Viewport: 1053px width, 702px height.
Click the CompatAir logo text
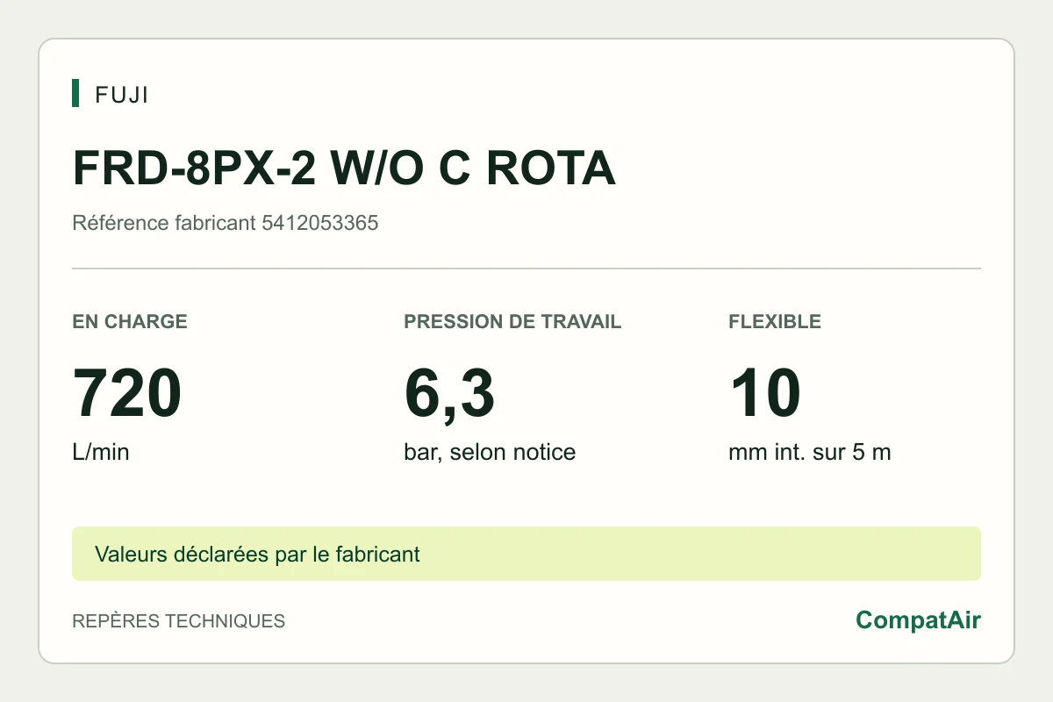(918, 620)
